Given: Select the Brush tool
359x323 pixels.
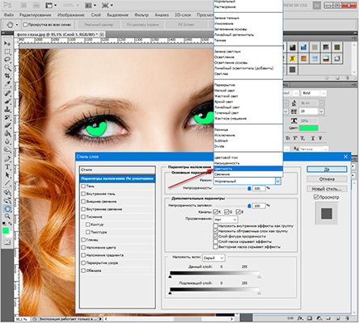Looking at the screenshot, I should [7, 101].
